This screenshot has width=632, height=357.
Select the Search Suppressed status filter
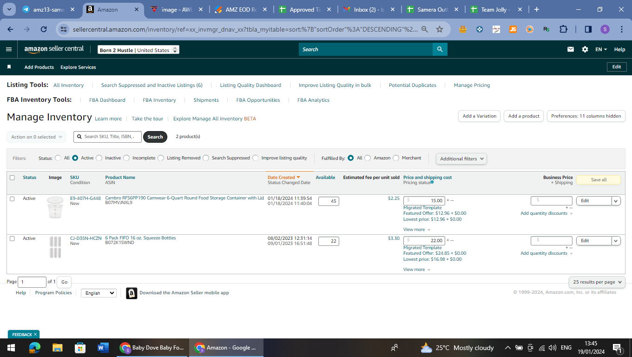(206, 158)
